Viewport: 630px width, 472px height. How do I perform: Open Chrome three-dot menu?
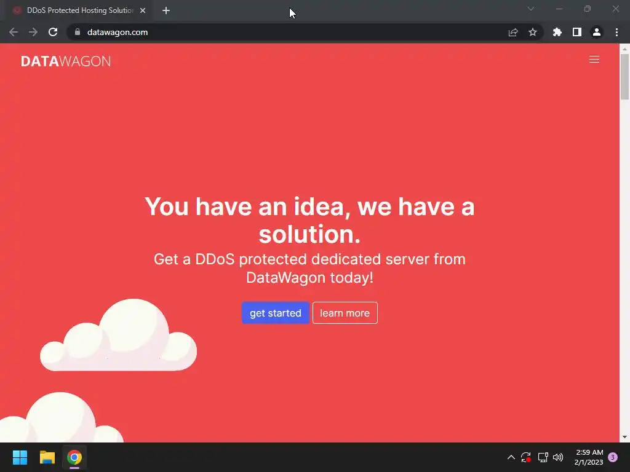point(616,32)
